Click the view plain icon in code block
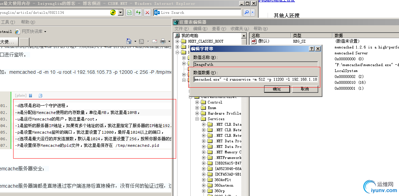Screen dimensions: 399x196 31,96
